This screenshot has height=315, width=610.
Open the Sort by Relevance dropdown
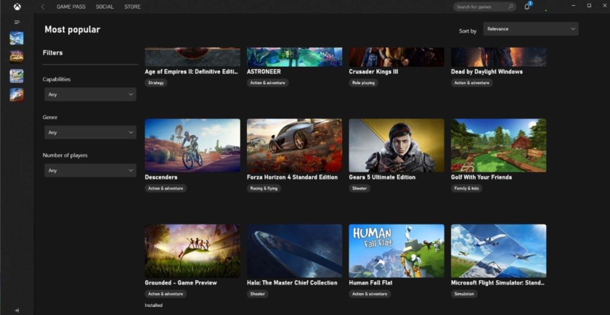click(x=531, y=29)
